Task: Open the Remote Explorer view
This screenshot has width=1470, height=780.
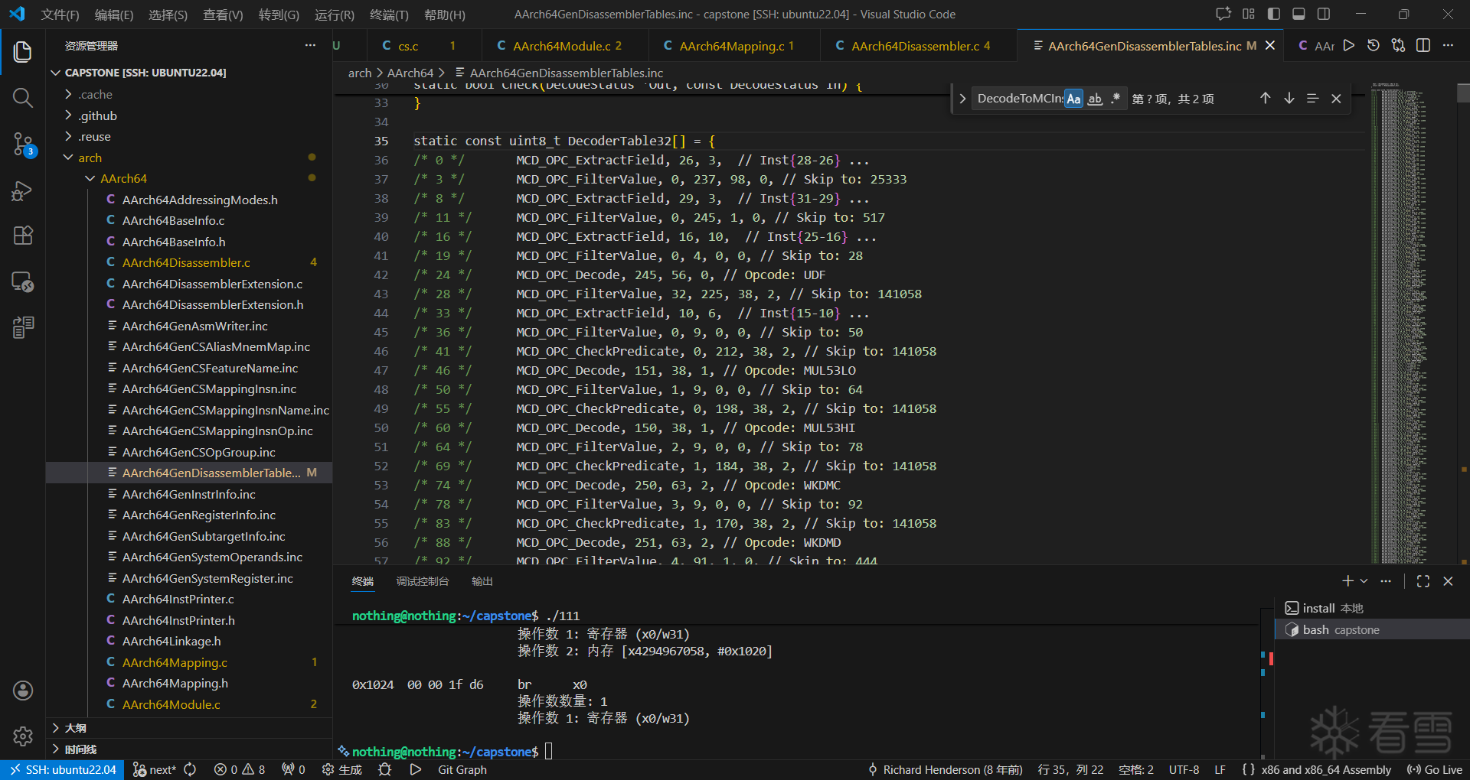Action: [x=23, y=281]
